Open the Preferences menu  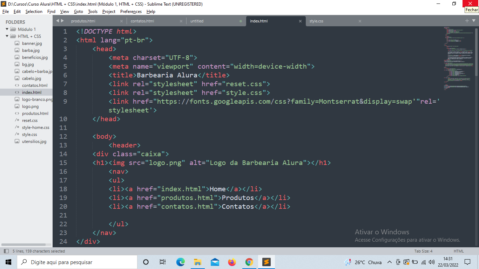pos(131,12)
